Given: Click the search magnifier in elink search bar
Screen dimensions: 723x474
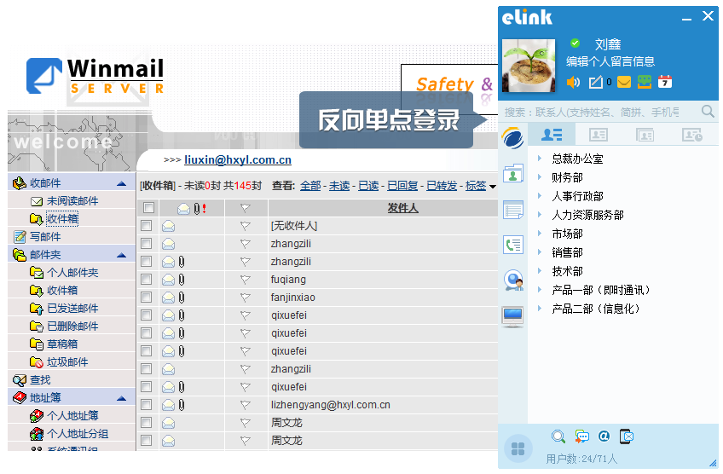Looking at the screenshot, I should (708, 111).
